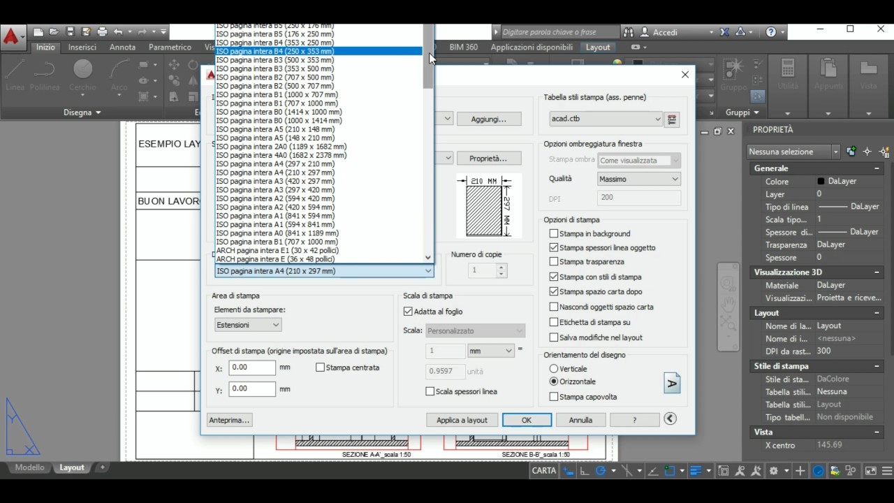Click the New file icon in quick access toolbar
This screenshot has width=894, height=503.
38,32
